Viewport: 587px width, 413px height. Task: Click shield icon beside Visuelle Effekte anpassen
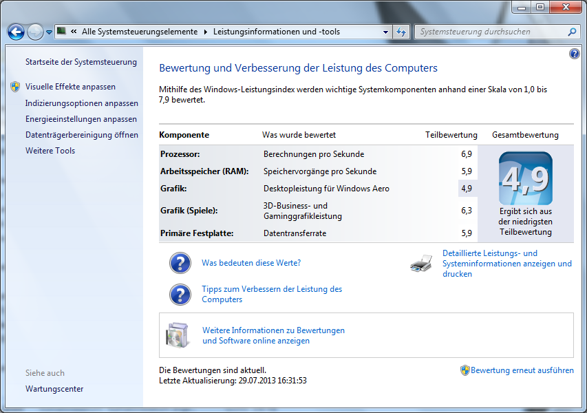click(x=15, y=87)
